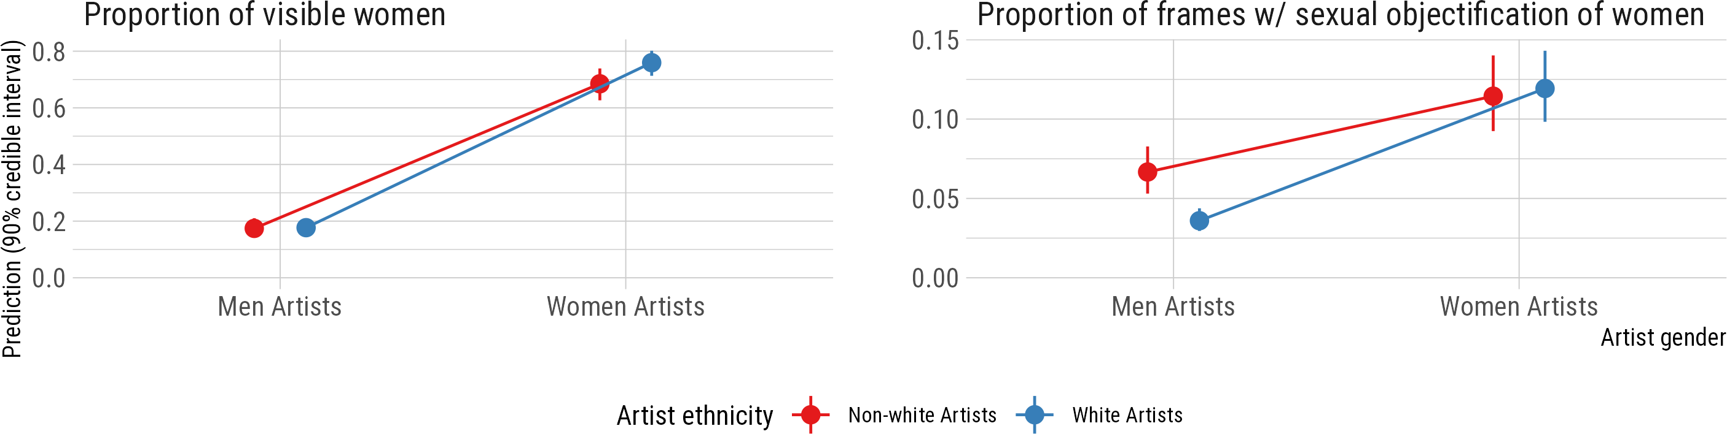Click the 0.15 y-axis tick label
This screenshot has width=1727, height=434.
934,41
